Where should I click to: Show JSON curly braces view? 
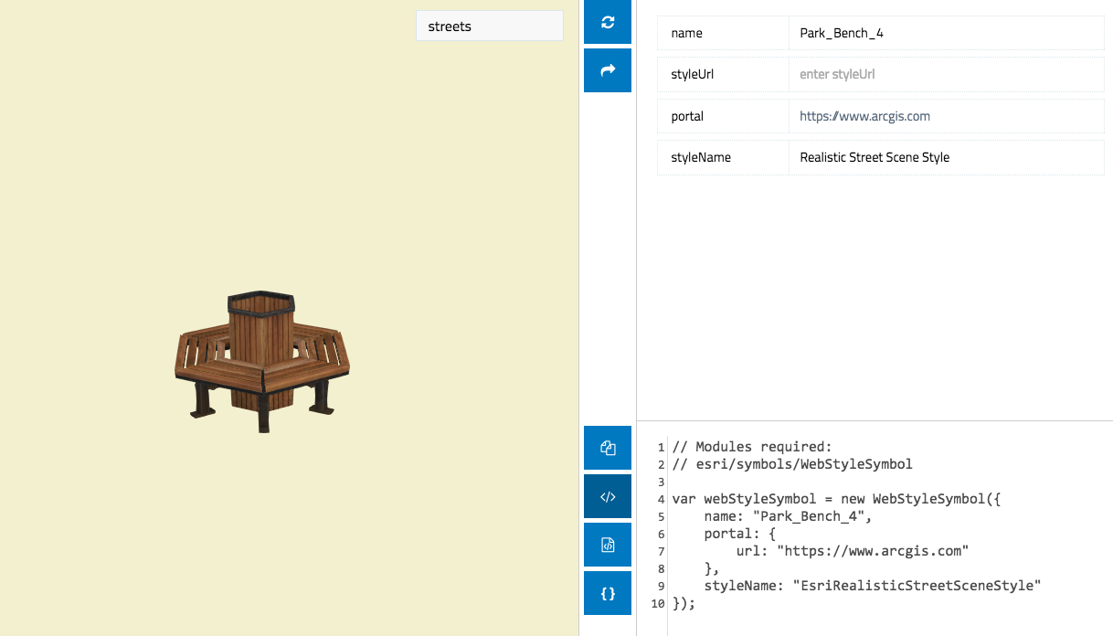(x=608, y=594)
